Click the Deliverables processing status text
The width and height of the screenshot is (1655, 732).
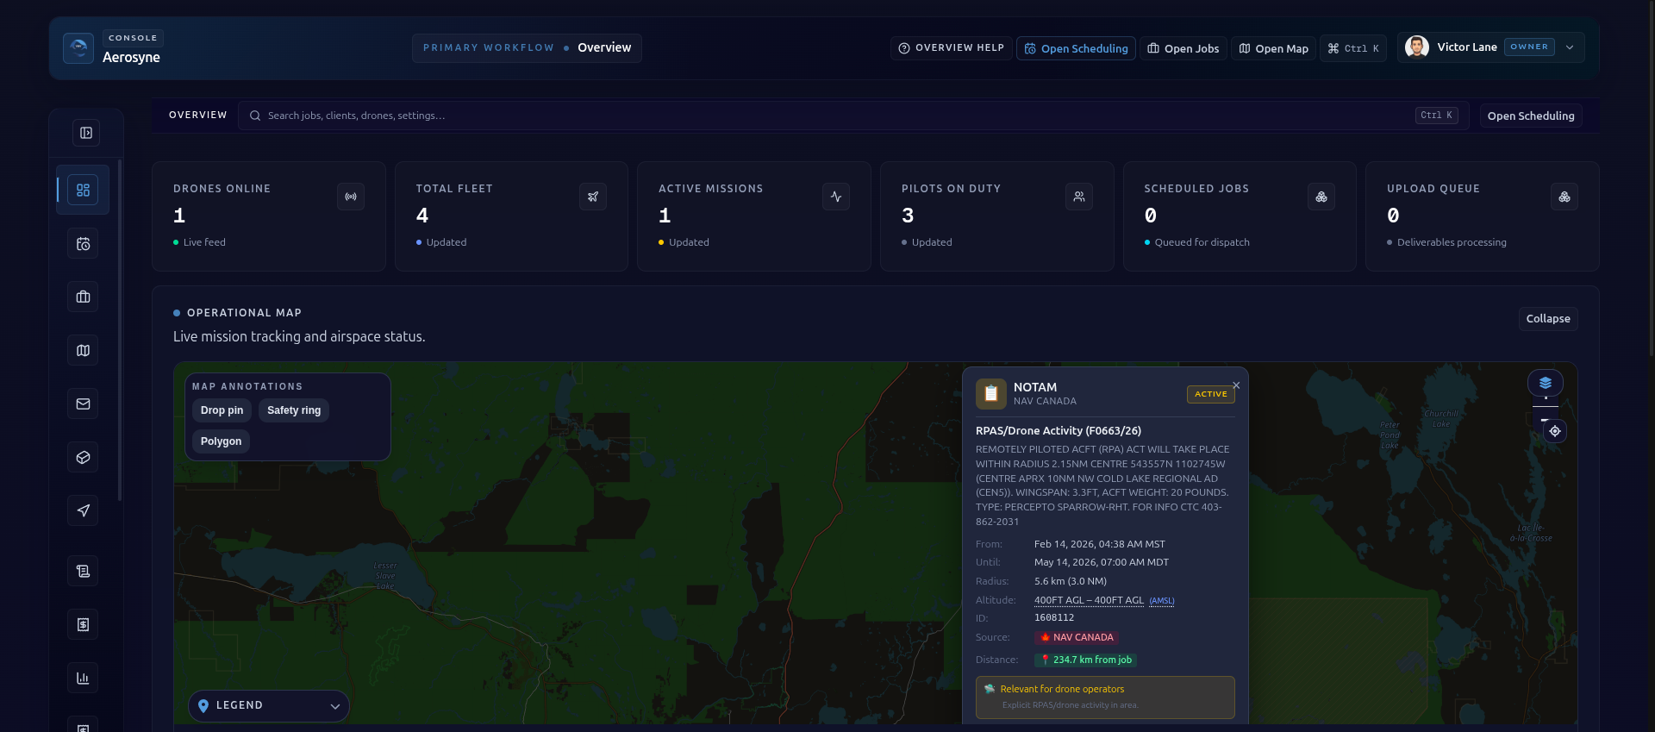tap(1452, 243)
